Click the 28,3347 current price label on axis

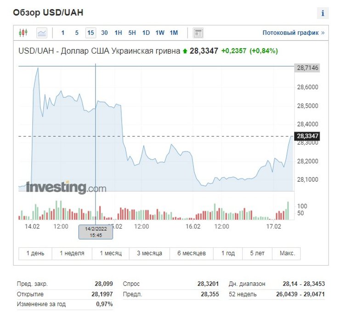coord(308,136)
